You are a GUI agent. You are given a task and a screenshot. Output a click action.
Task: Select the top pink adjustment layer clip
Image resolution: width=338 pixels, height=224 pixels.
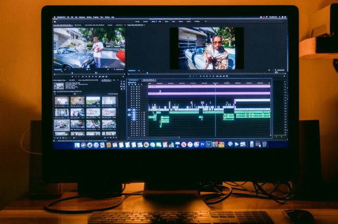click(x=209, y=86)
